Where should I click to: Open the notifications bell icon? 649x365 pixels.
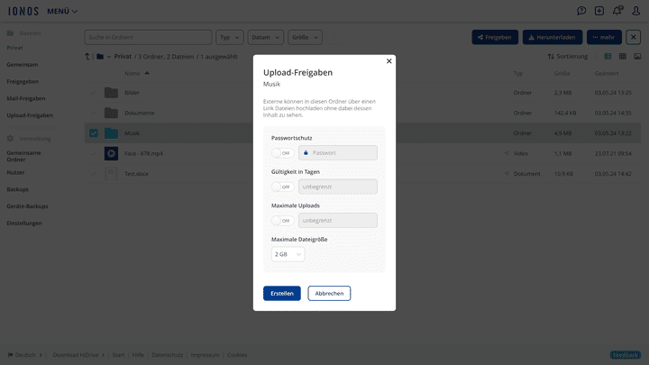pos(617,11)
